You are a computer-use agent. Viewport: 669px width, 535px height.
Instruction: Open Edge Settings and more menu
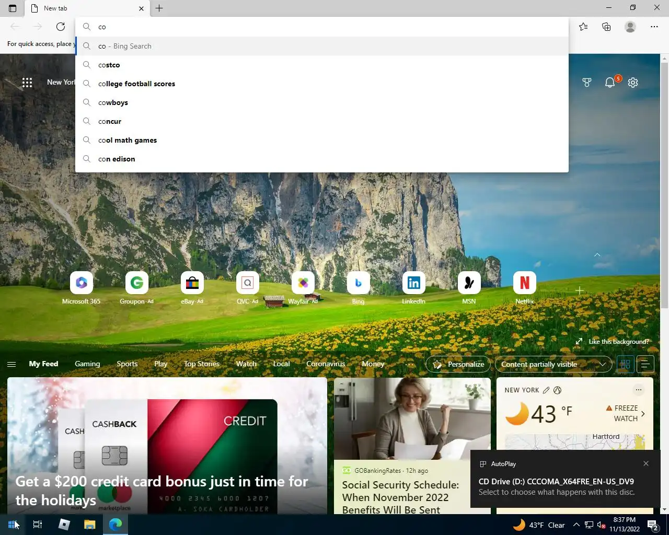click(654, 27)
